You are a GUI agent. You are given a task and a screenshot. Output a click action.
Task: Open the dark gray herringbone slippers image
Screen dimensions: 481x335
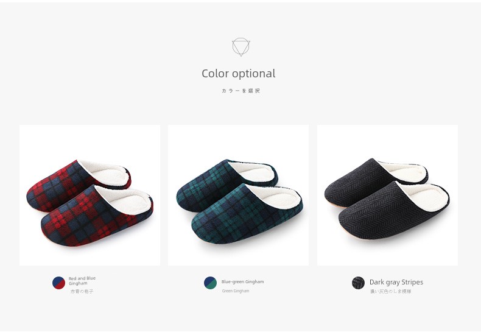coord(387,195)
